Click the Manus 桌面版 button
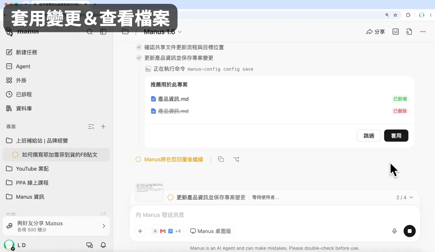This screenshot has height=252, width=435. 211,231
